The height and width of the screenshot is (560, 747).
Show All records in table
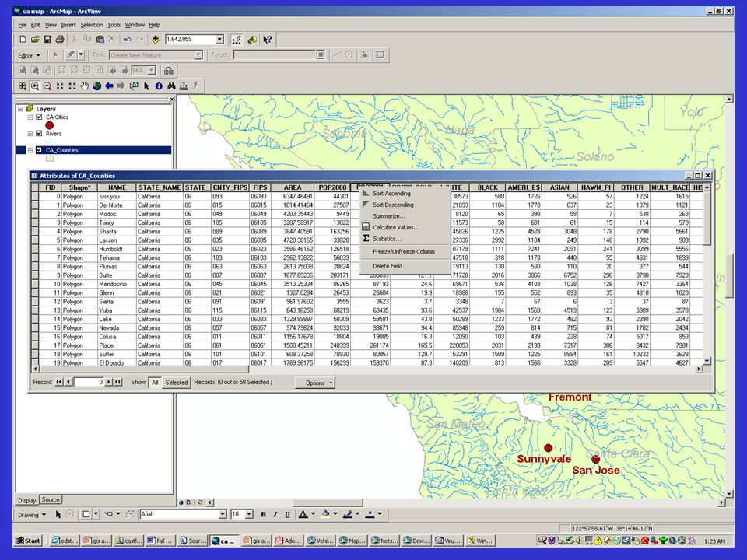(x=155, y=383)
